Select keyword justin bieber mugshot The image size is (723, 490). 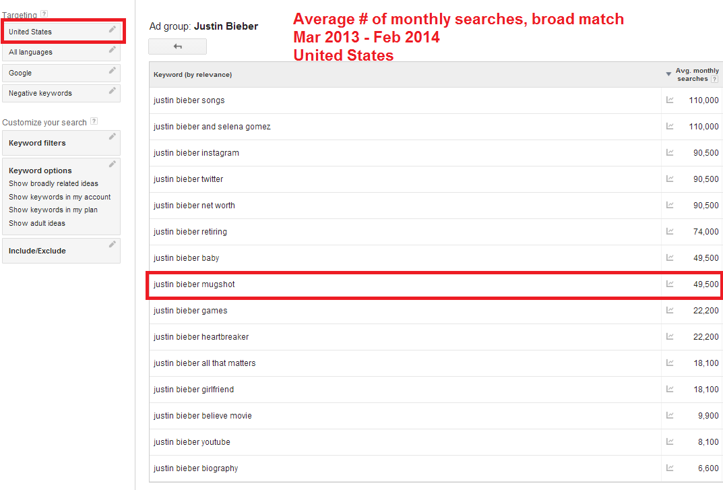point(194,284)
